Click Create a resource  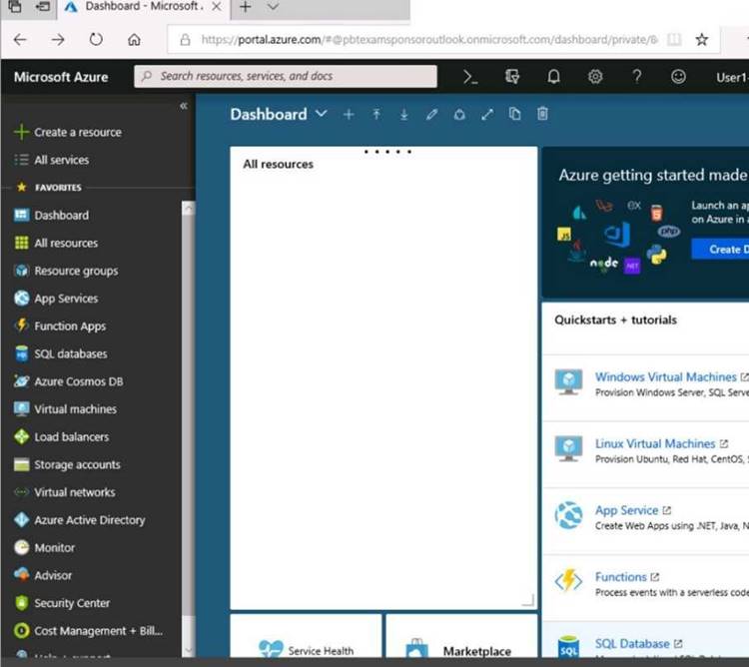pyautogui.click(x=68, y=132)
